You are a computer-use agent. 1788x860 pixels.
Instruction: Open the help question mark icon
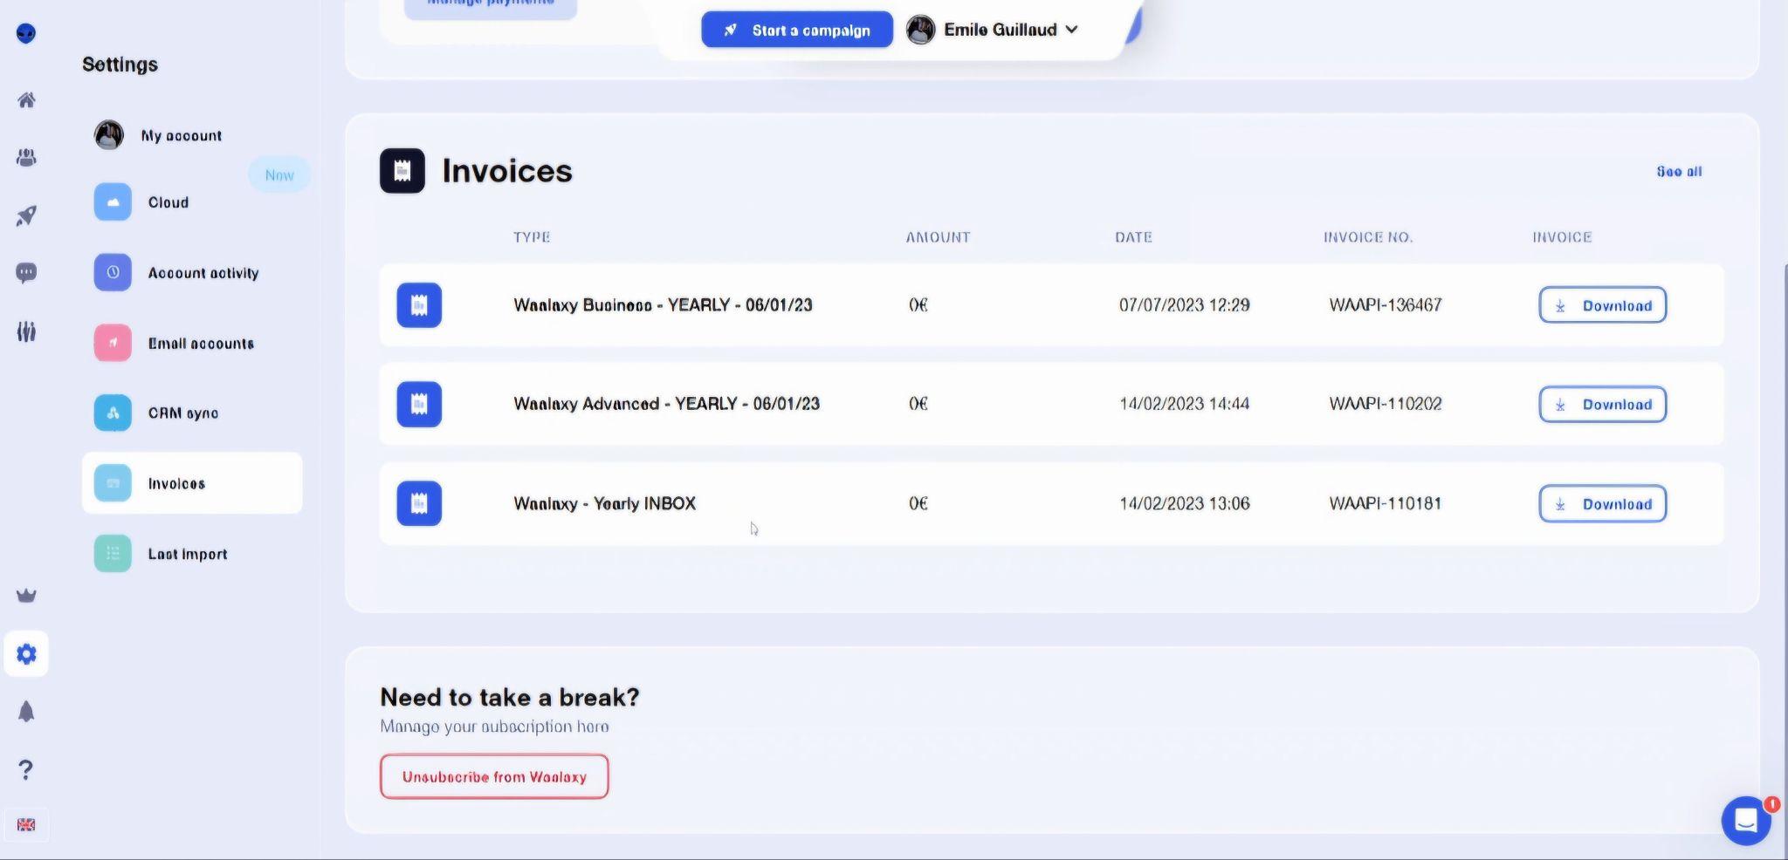click(x=26, y=769)
